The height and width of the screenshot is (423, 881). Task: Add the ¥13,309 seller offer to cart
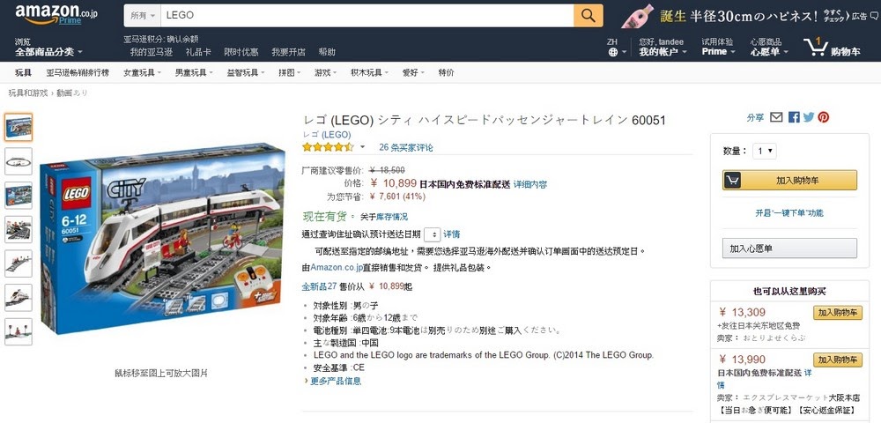coord(837,313)
